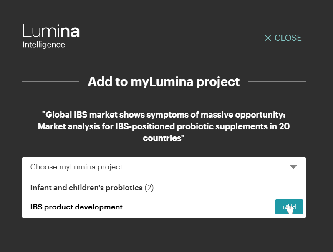The image size is (333, 252).
Task: Click the horizontal line right of heading
Action: coord(277,82)
